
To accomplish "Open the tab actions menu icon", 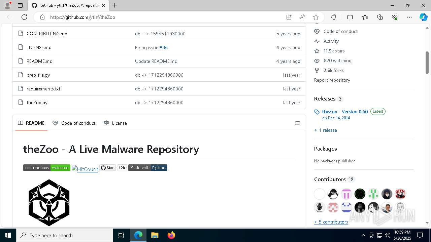I will coord(20,5).
